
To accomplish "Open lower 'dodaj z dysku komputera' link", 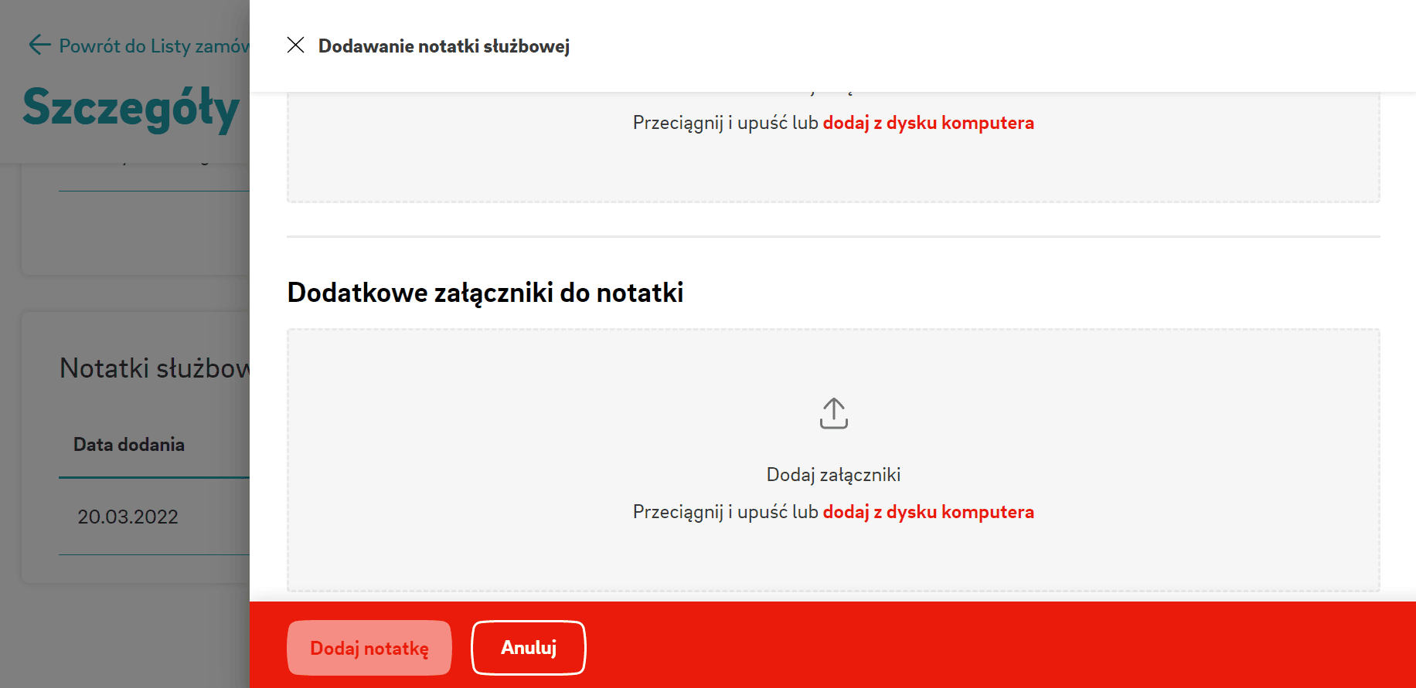I will [x=928, y=512].
